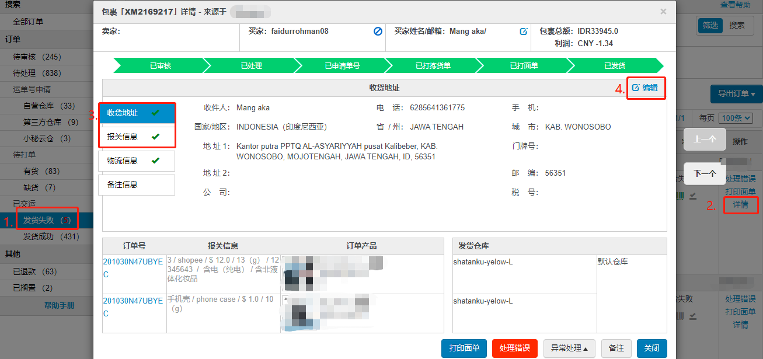Close the package details dialog with X
Viewport: 763px width, 359px height.
(x=663, y=12)
